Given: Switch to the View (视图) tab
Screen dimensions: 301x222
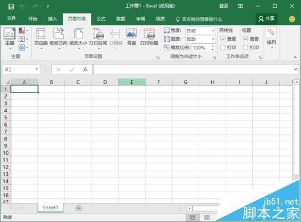Looking at the screenshot, I should click(160, 19).
